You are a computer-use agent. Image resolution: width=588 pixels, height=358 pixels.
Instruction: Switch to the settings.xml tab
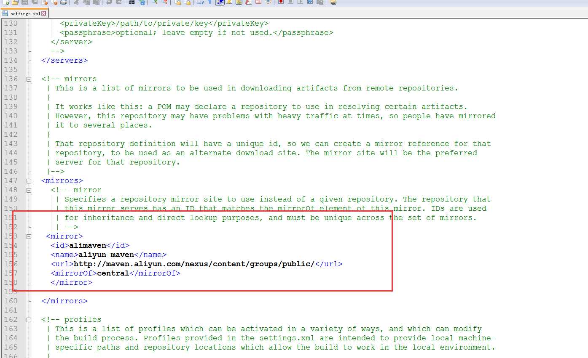coord(24,13)
